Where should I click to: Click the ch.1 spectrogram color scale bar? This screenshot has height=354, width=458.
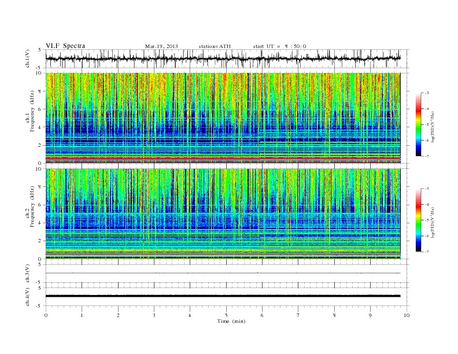(x=418, y=124)
